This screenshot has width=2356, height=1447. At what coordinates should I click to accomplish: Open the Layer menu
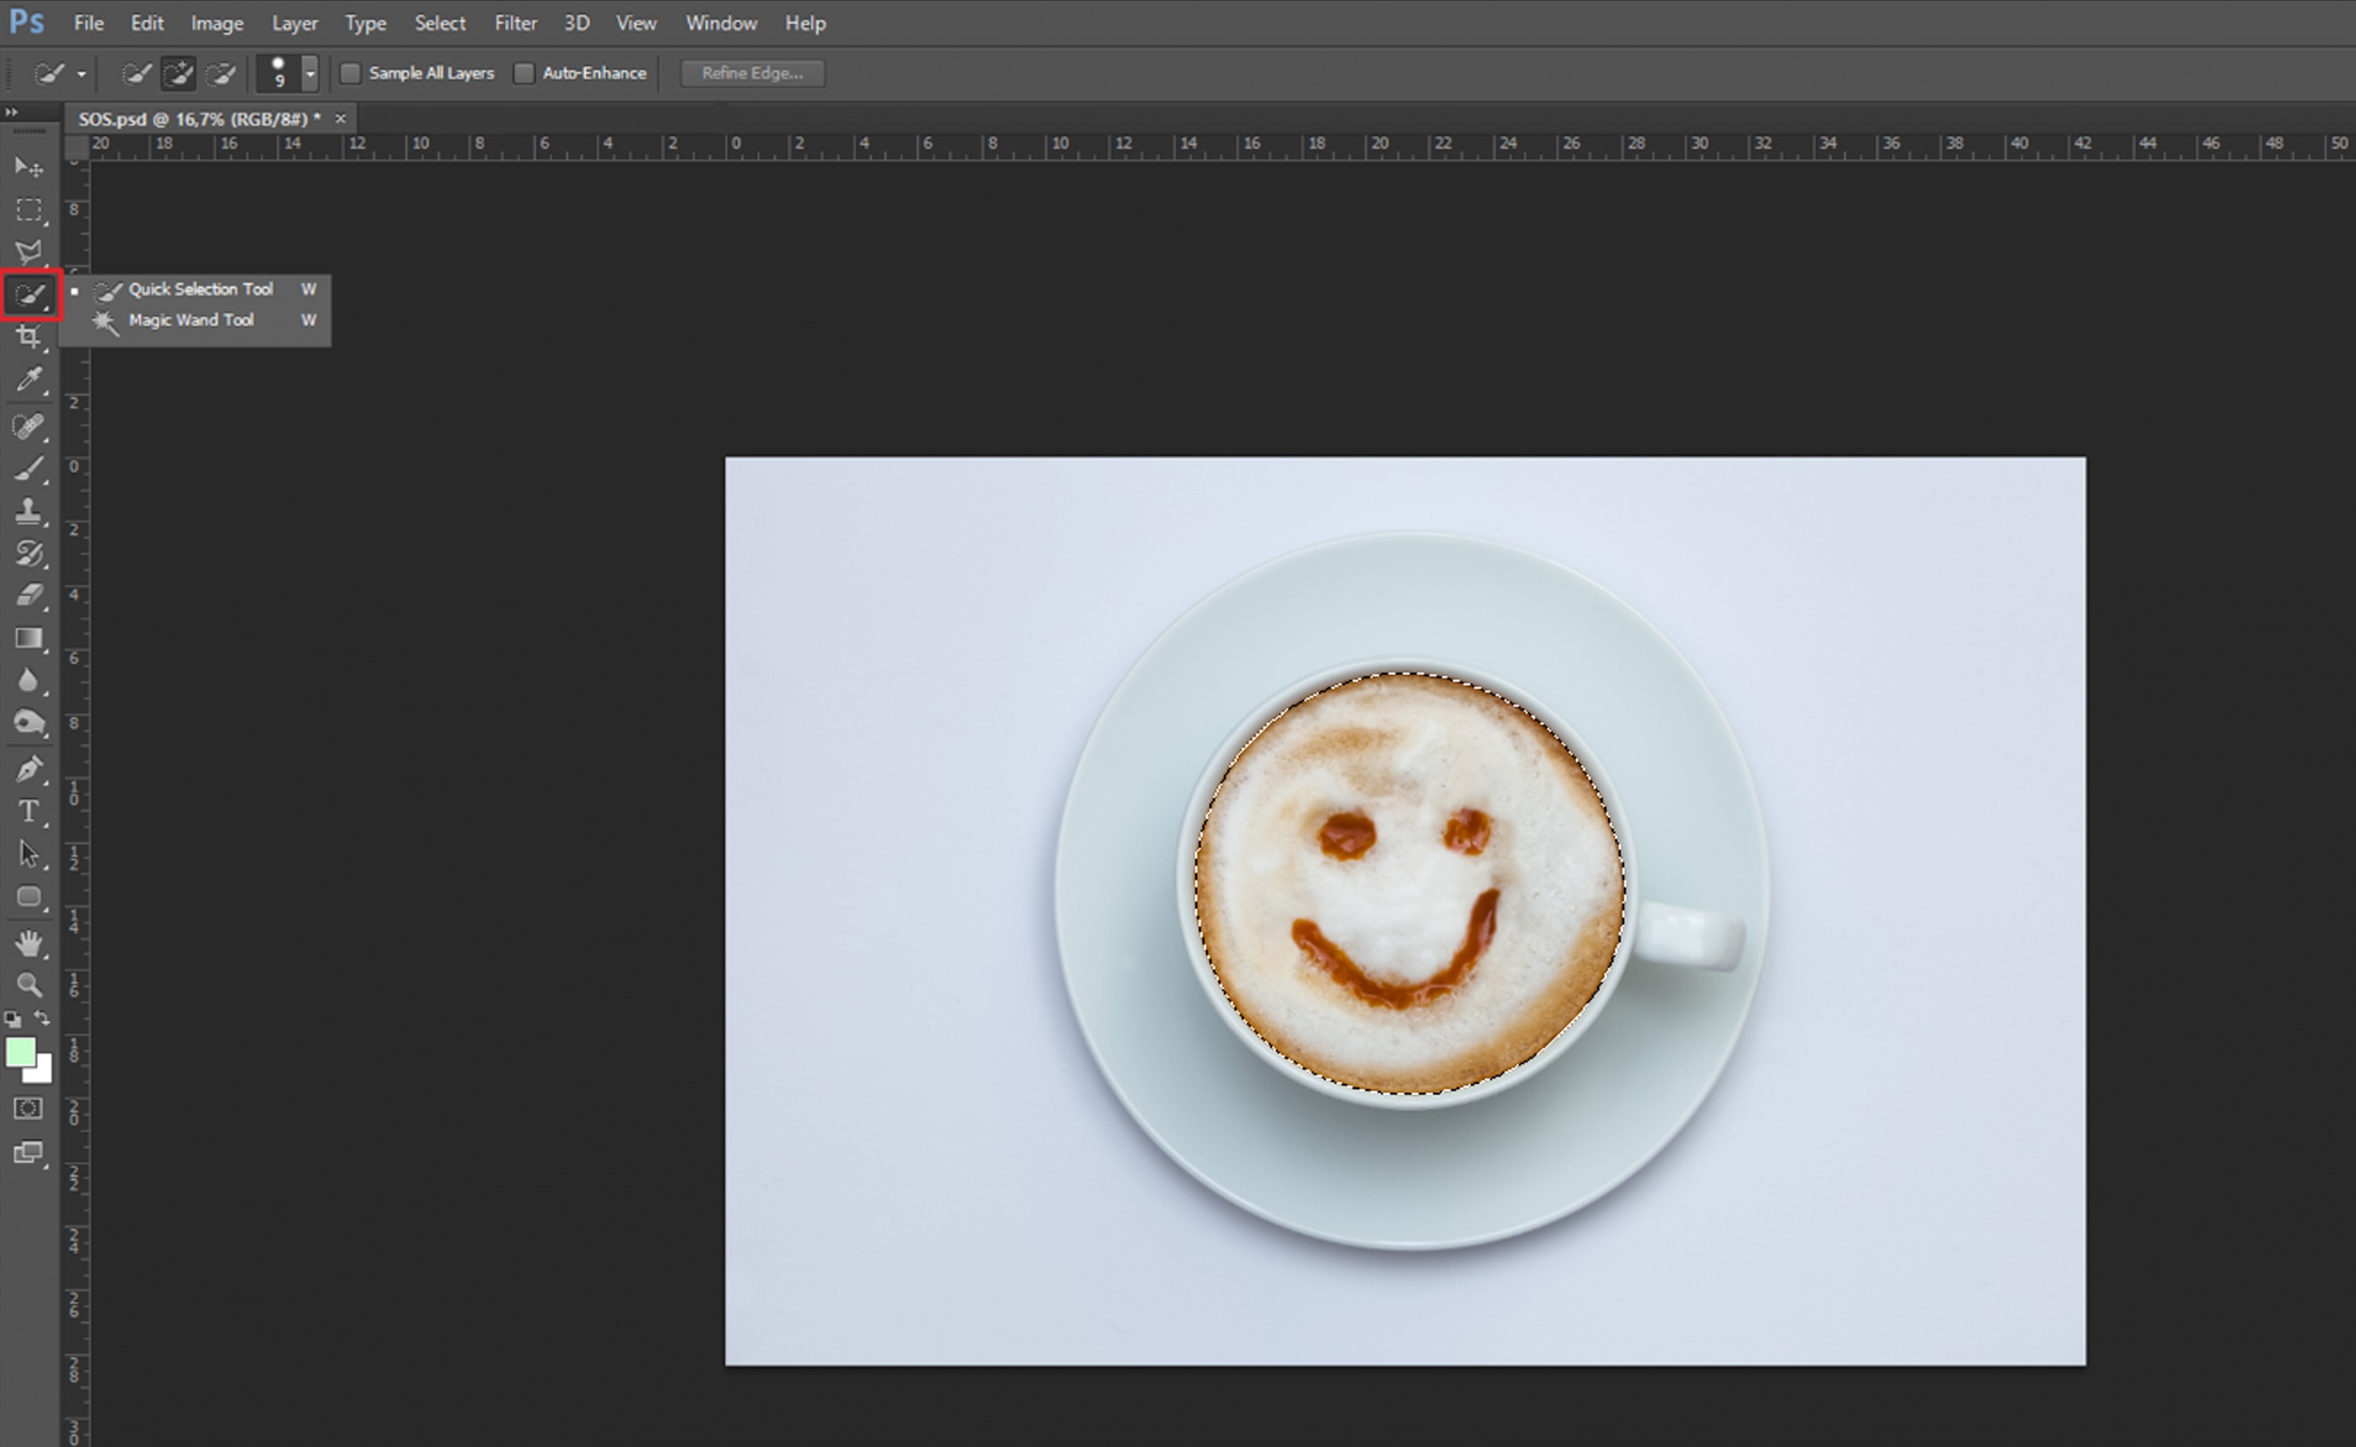coord(294,23)
